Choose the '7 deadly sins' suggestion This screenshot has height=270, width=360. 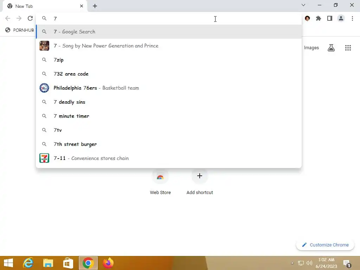(x=169, y=102)
